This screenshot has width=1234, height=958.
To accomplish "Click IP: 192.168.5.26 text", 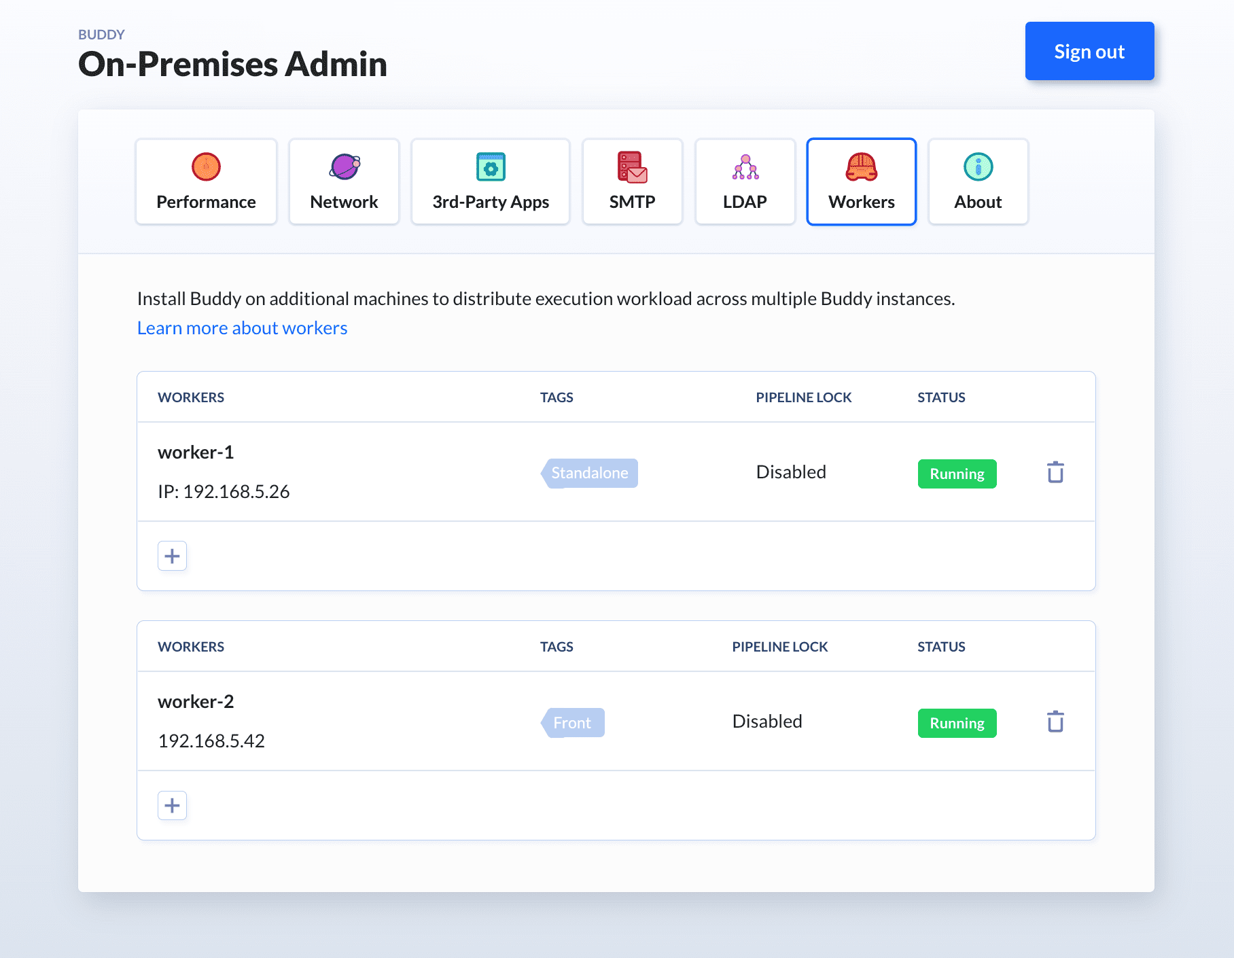I will 224,491.
